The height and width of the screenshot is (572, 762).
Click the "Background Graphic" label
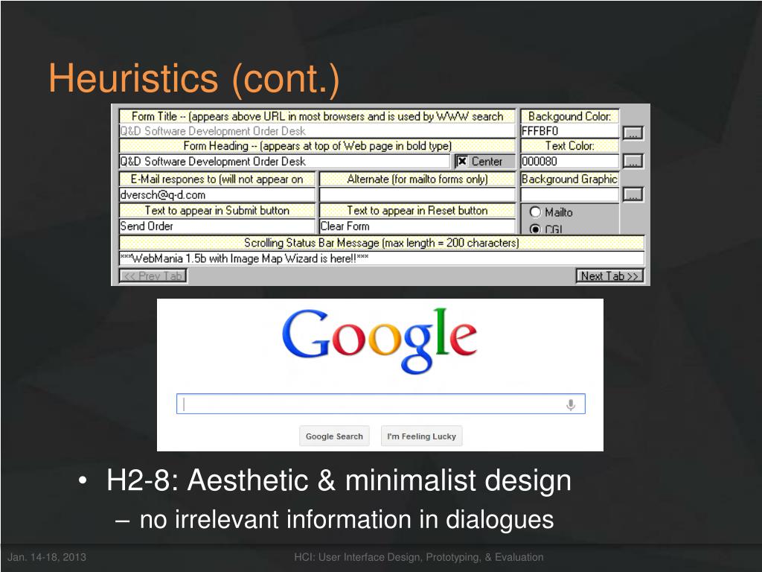pos(569,179)
